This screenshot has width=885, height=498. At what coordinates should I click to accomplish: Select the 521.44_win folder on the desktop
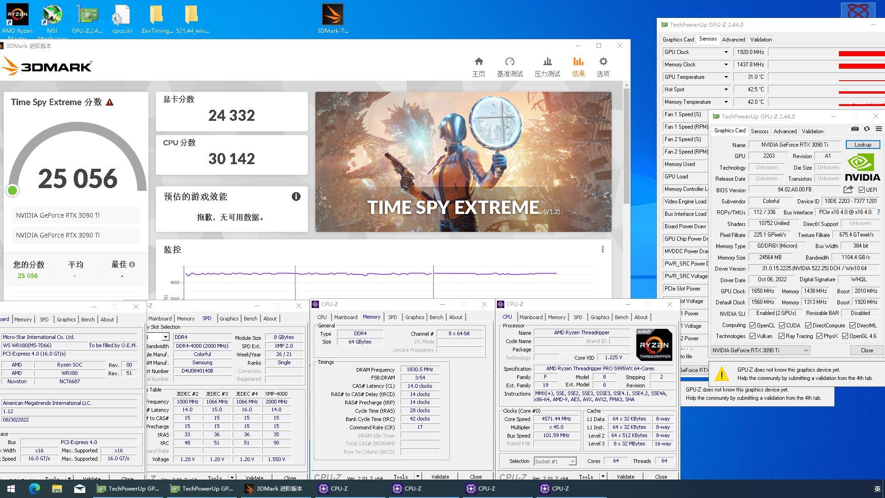192,19
